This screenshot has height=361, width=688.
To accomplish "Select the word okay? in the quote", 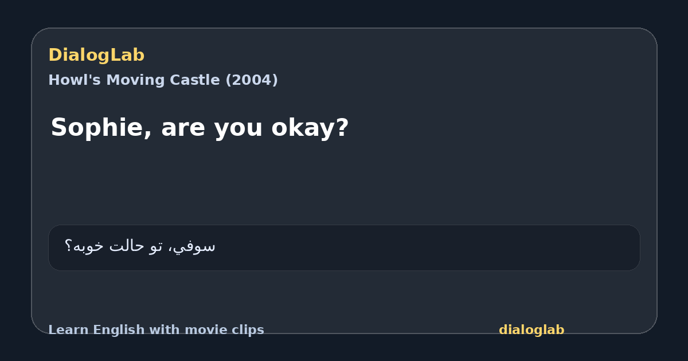I will point(310,128).
